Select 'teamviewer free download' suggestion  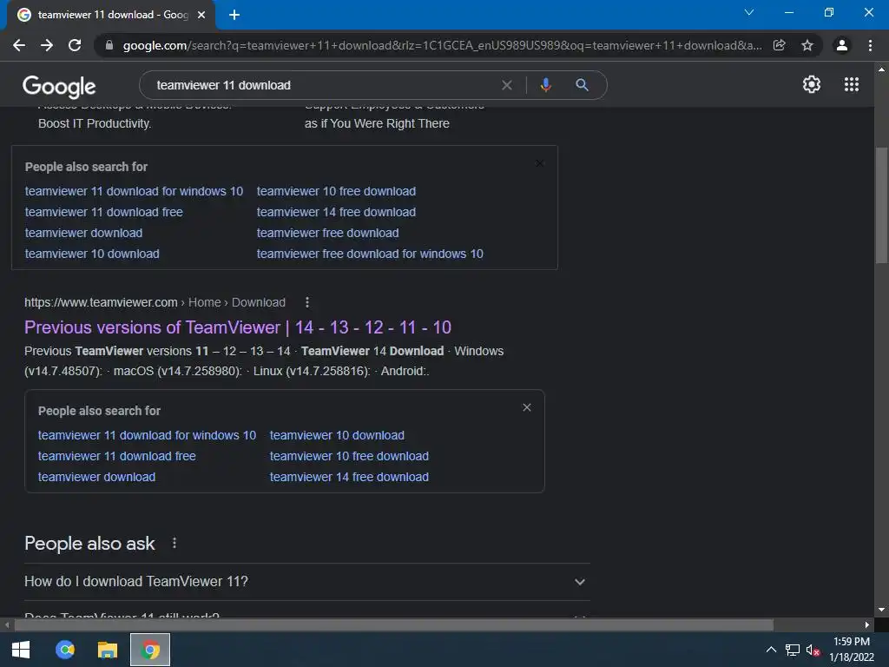pos(327,233)
